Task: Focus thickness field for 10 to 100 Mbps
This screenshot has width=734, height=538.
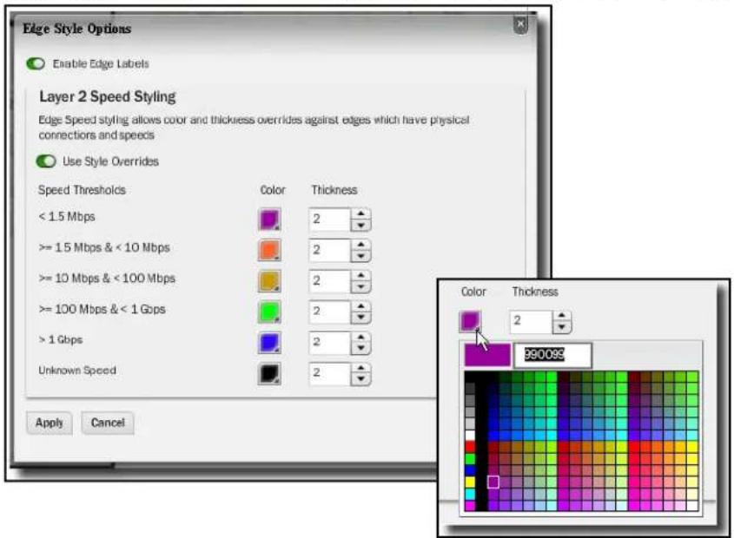Action: pyautogui.click(x=329, y=281)
